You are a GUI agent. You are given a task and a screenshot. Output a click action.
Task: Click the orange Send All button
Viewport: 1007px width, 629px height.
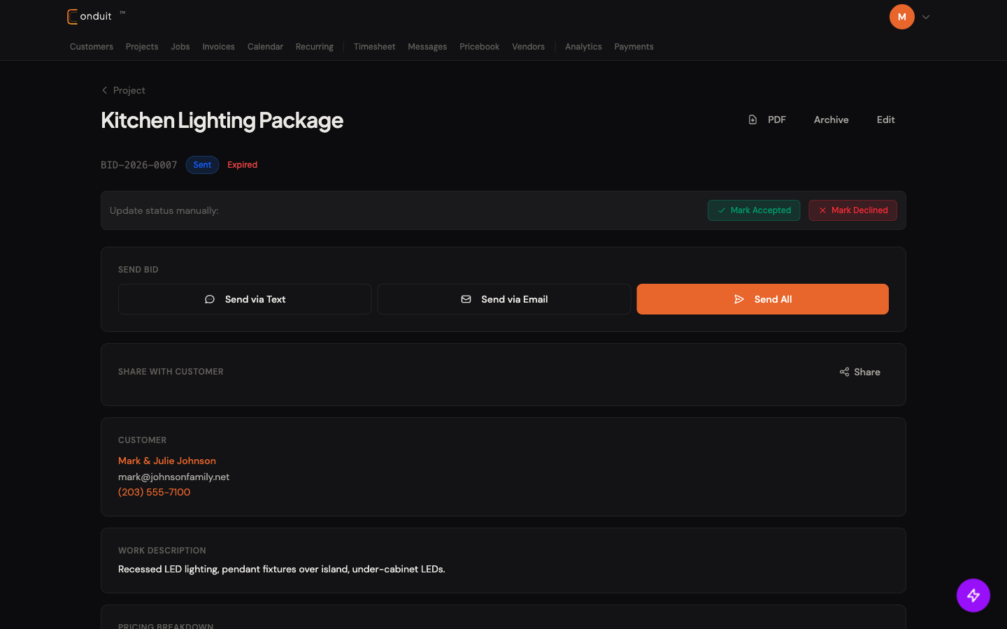(762, 299)
